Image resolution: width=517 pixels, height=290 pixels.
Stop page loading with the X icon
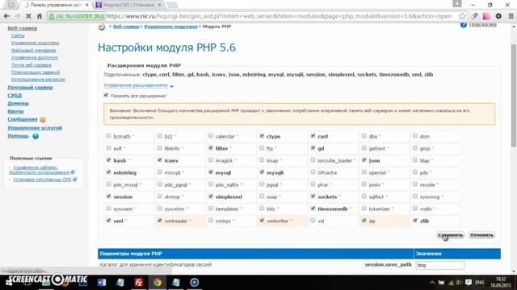(x=28, y=16)
